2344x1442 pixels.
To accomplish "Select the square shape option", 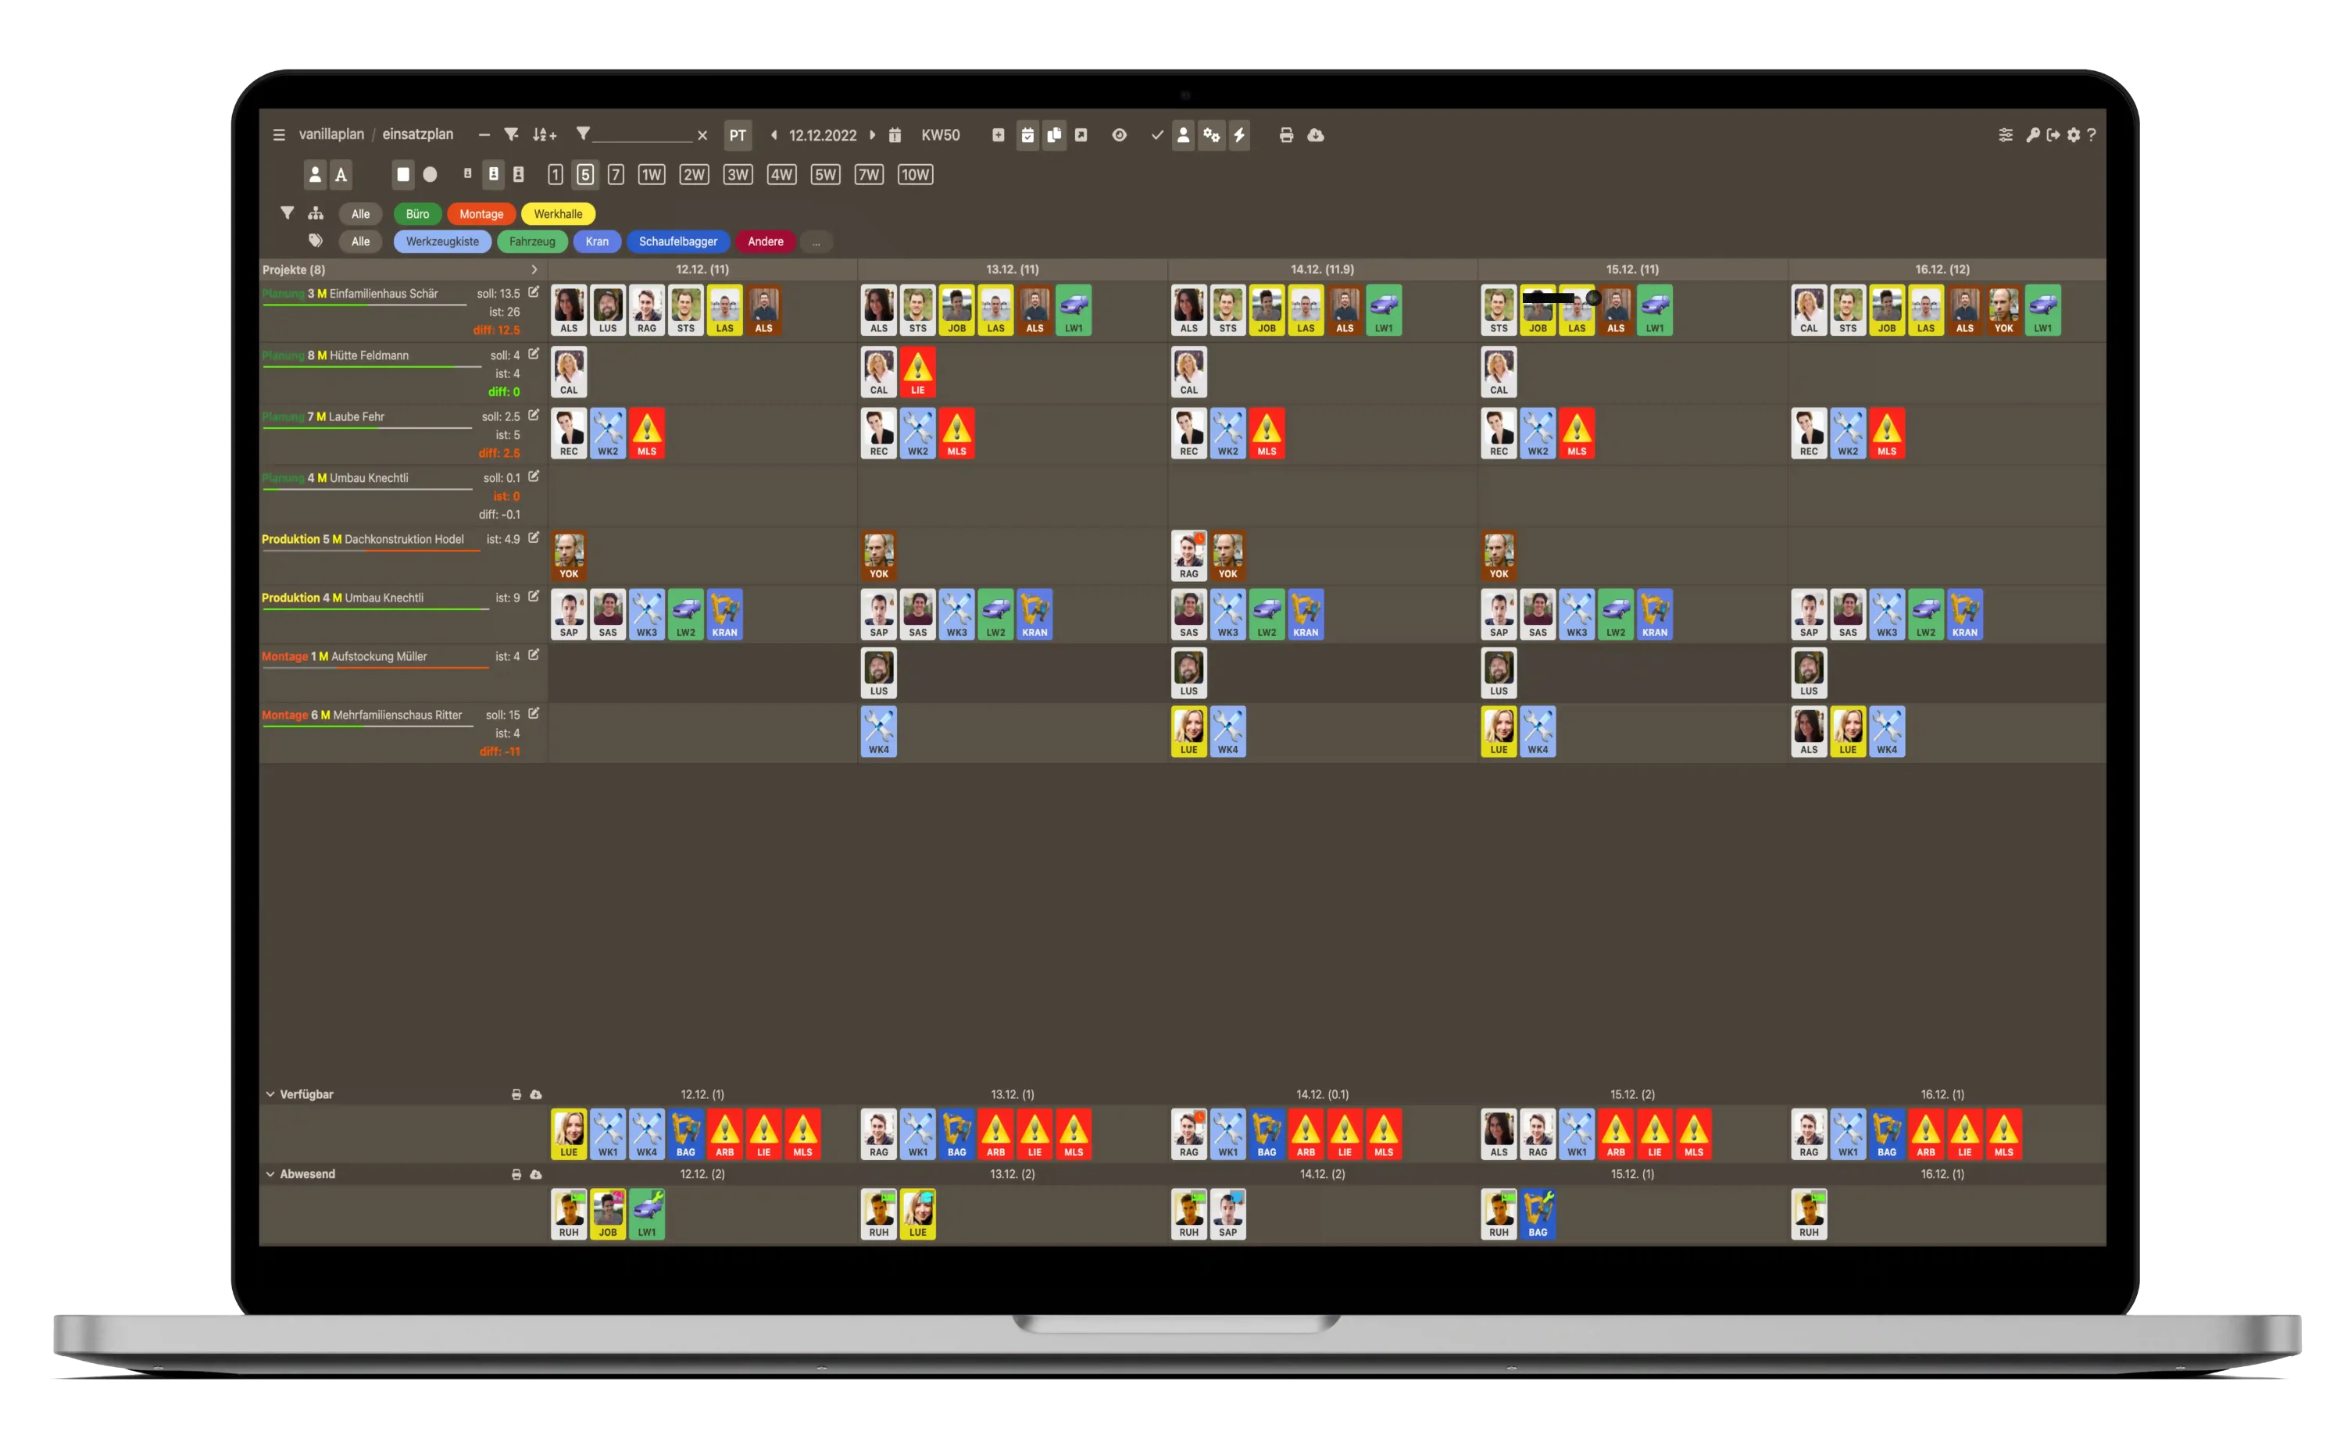I will pyautogui.click(x=403, y=174).
